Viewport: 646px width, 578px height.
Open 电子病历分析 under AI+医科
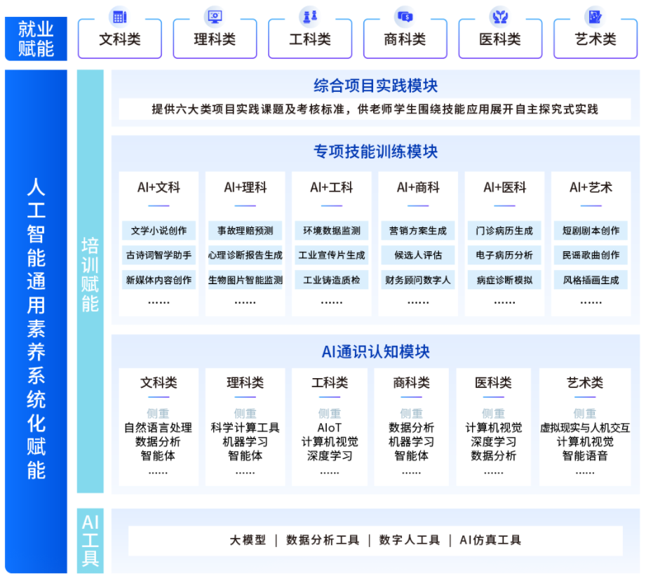[x=504, y=255]
